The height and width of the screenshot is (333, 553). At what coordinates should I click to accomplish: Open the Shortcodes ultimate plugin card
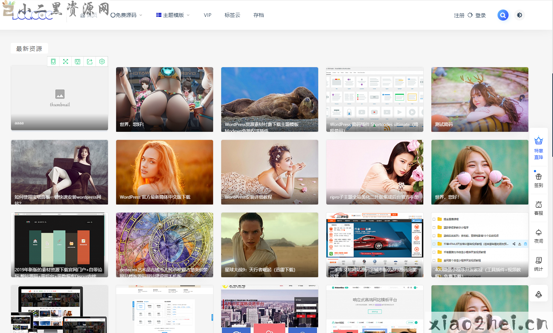tap(375, 99)
